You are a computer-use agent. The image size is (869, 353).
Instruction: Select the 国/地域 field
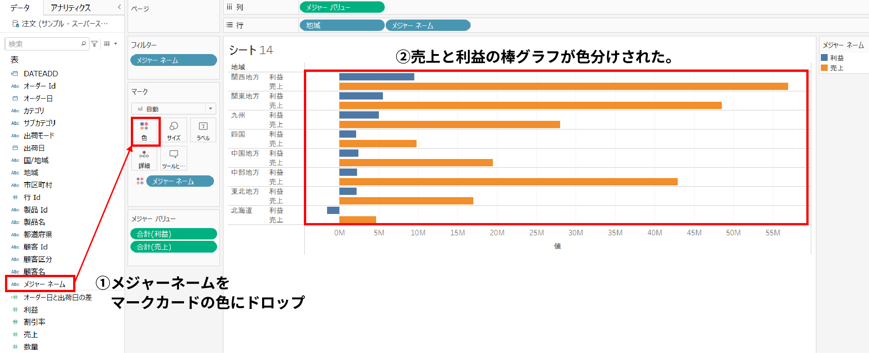tap(36, 160)
